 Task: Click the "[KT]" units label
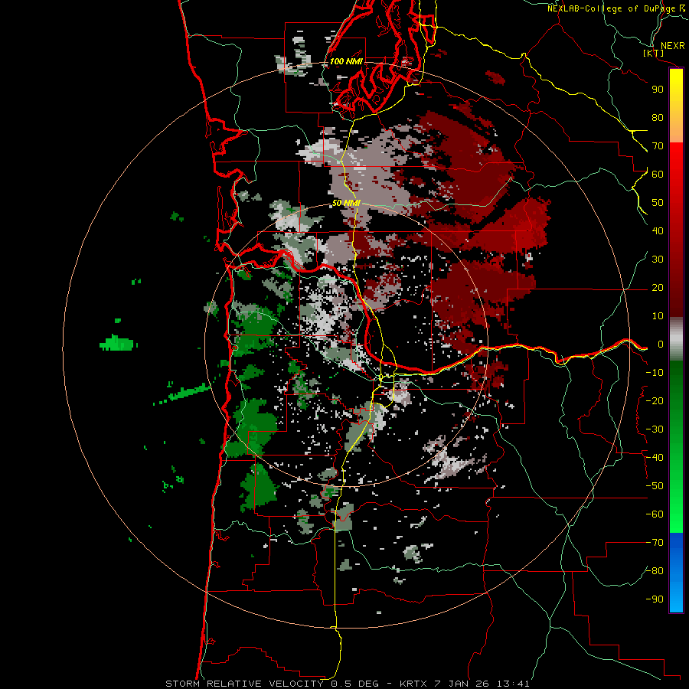pos(654,53)
